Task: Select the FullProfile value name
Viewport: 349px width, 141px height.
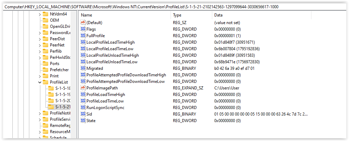Action: tap(95, 35)
